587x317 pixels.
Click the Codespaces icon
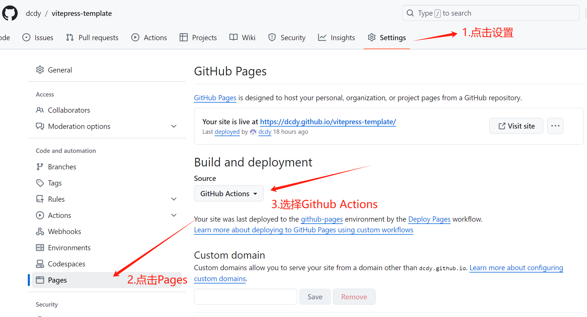pyautogui.click(x=40, y=264)
